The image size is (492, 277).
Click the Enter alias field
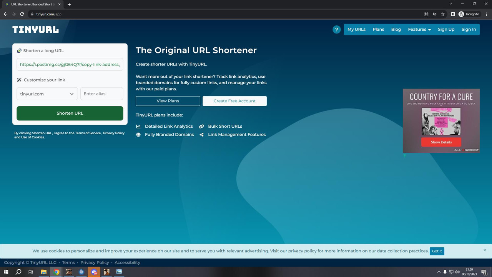pyautogui.click(x=102, y=94)
